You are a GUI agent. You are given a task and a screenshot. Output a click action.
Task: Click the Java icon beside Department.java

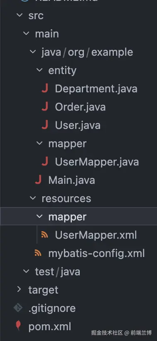(x=45, y=89)
